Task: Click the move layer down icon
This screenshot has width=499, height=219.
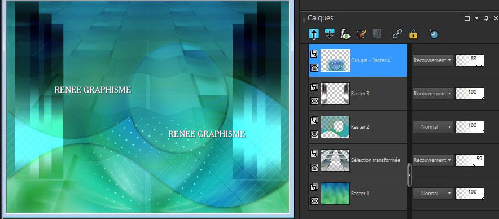Action: click(x=330, y=34)
